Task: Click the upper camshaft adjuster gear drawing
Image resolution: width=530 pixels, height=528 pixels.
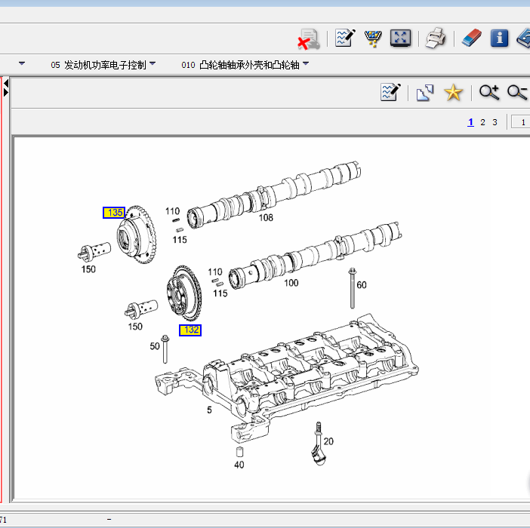Action: click(137, 235)
